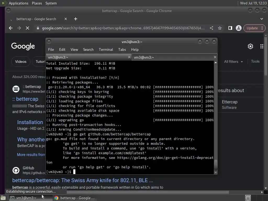Switch to bettercap Chrome window in taskbar

75,198
